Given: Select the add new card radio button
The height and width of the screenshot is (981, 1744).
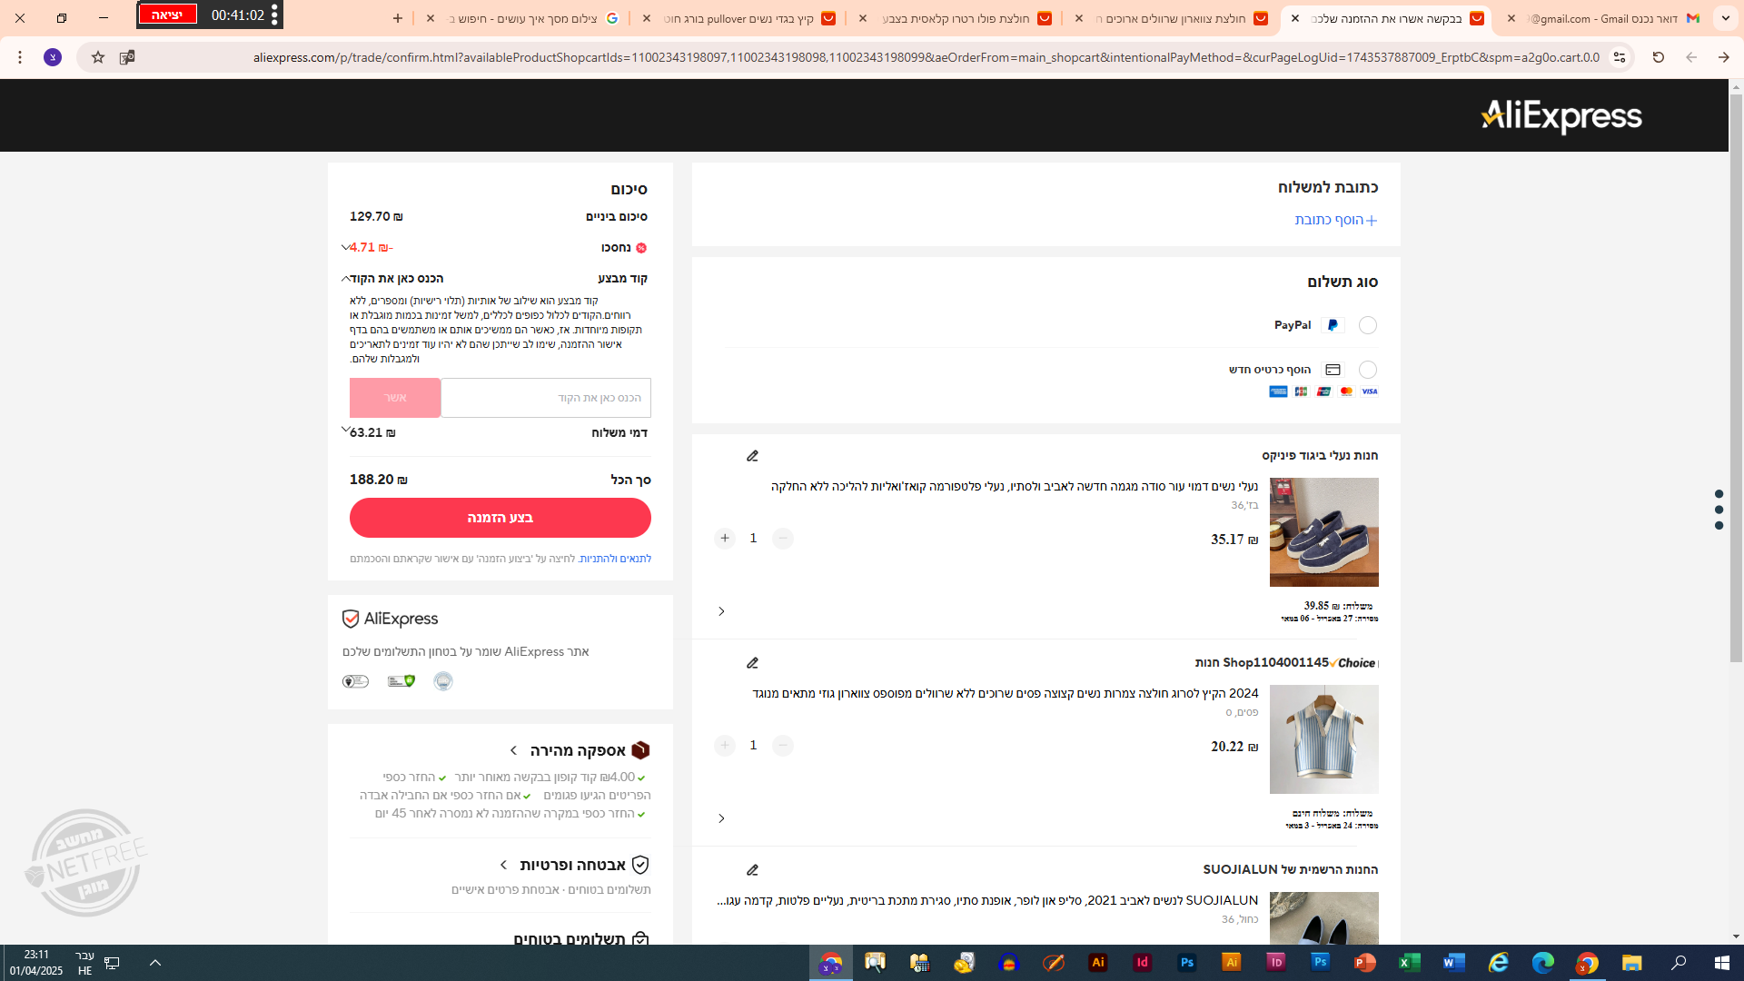Looking at the screenshot, I should coord(1367,370).
